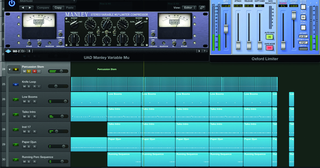Click the Manley Dual Input knob
The image size is (320, 168).
106,25
